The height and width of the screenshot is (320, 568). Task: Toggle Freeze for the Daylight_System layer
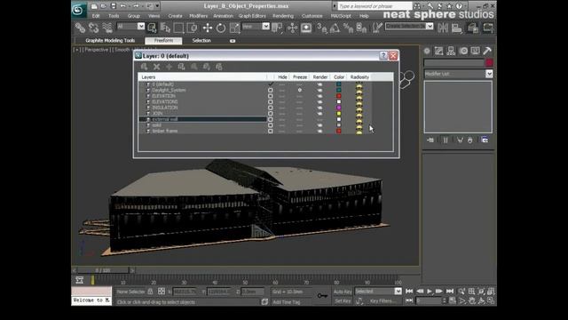300,91
